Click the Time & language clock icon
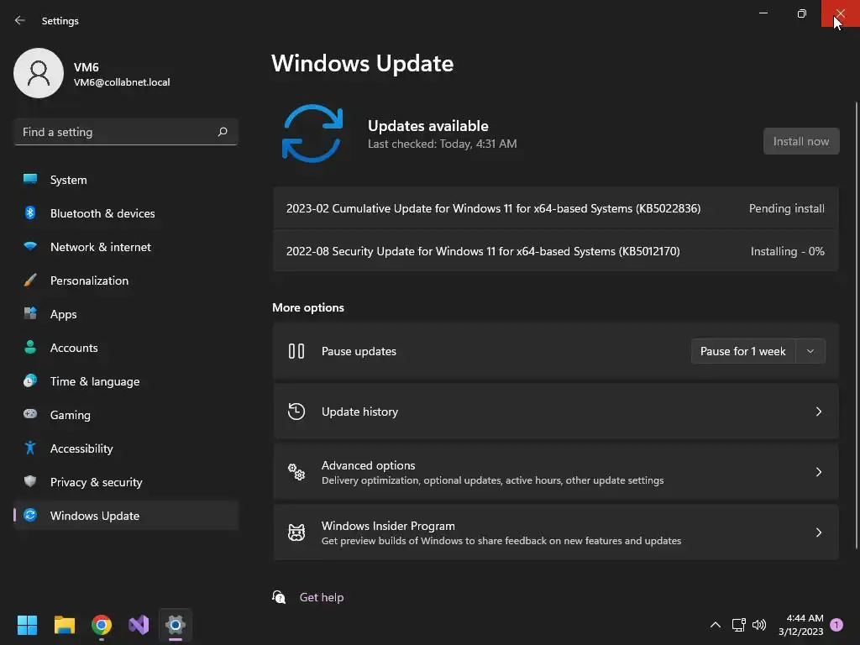Screen dimensions: 860x645 [30, 380]
